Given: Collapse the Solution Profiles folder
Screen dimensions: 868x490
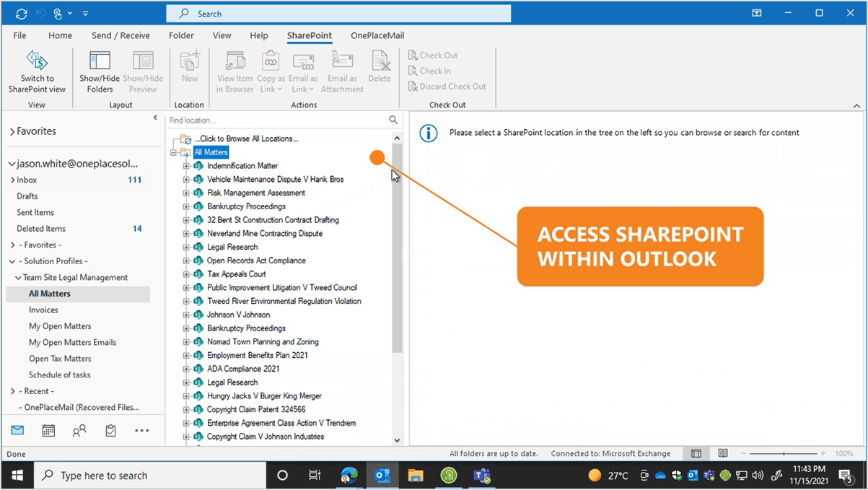Looking at the screenshot, I should click(12, 261).
